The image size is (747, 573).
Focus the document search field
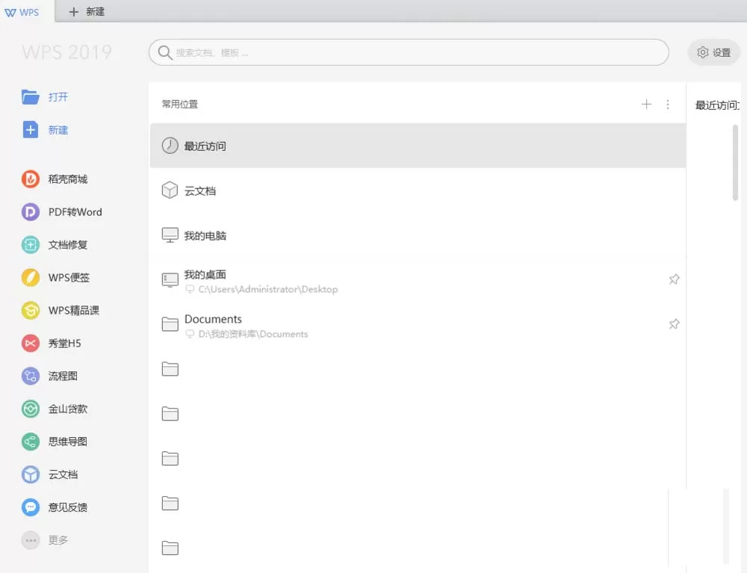[x=409, y=52]
